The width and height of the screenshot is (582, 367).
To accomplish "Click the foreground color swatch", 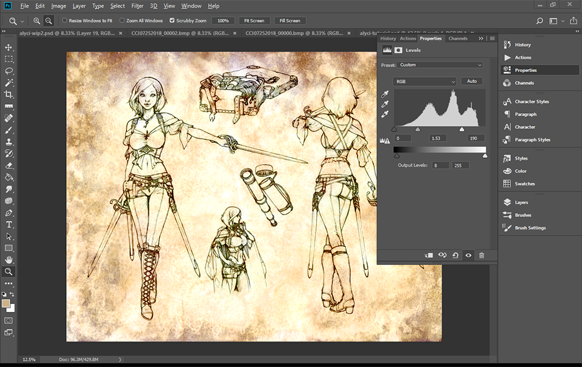I will coord(6,303).
